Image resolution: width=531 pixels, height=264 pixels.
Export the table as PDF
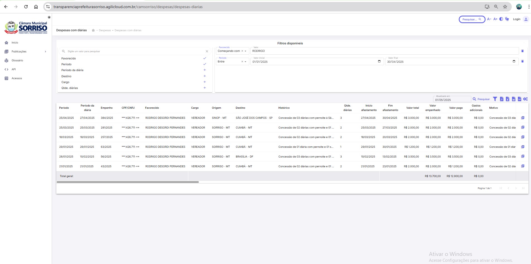tap(501, 99)
